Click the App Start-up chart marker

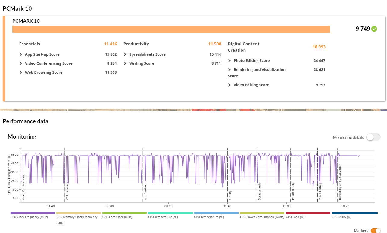click(x=145, y=192)
